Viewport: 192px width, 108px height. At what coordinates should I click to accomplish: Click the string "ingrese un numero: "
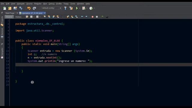[x=73, y=61]
